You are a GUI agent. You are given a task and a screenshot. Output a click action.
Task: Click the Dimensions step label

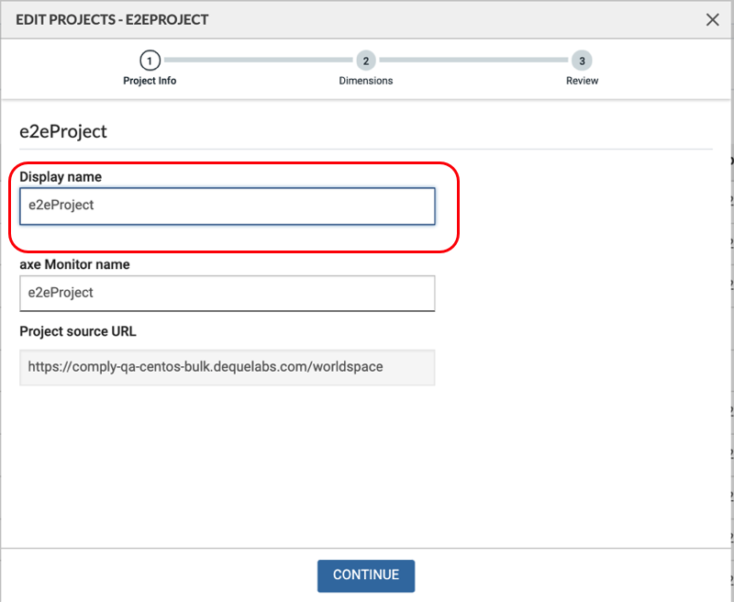click(366, 81)
